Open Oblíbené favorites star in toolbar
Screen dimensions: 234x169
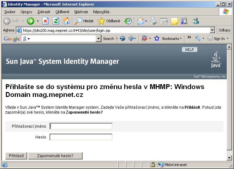pyautogui.click(x=109, y=21)
